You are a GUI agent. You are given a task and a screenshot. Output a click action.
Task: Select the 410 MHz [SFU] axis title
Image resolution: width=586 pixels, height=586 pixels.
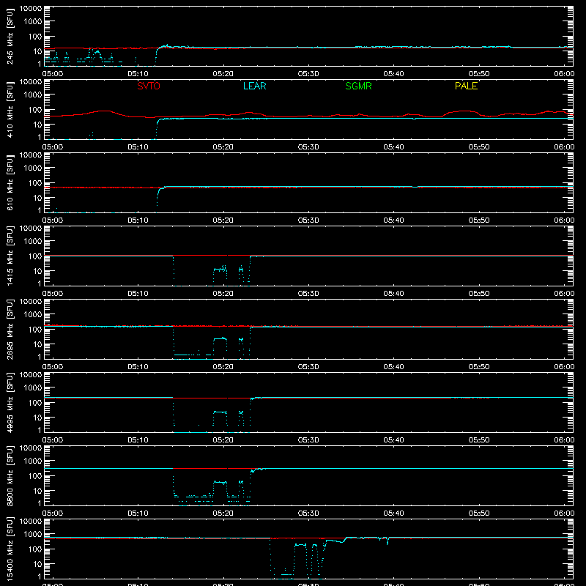point(10,109)
